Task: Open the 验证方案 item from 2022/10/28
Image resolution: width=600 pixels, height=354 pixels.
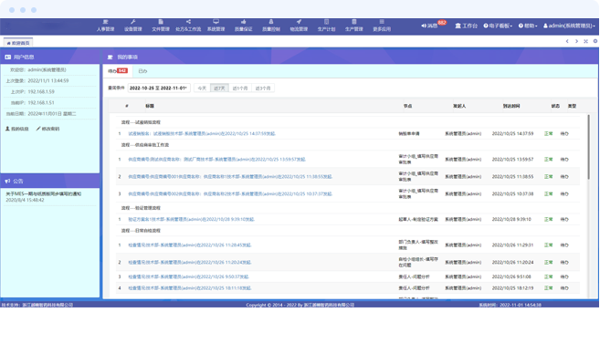Action: pyautogui.click(x=192, y=220)
